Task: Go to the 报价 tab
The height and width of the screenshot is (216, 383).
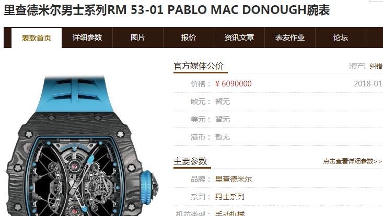Action: point(189,37)
